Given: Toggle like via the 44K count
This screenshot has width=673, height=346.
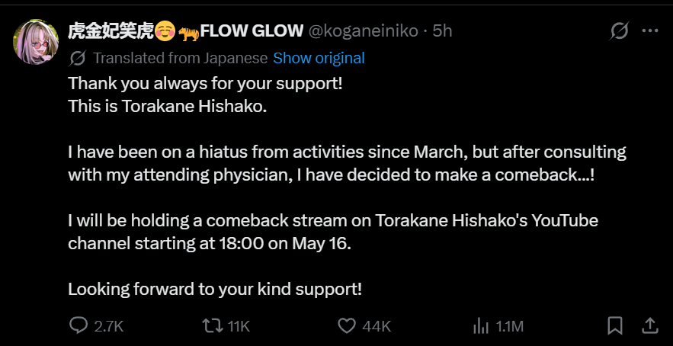Looking at the screenshot, I should (377, 327).
